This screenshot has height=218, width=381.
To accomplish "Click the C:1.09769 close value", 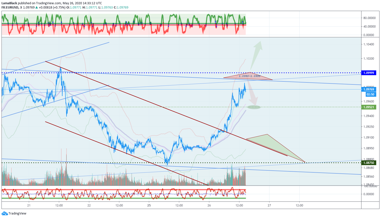I will click(121, 8).
